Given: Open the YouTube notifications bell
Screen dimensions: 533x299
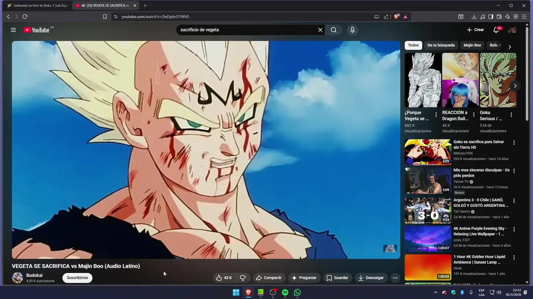Looking at the screenshot, I should (496, 30).
